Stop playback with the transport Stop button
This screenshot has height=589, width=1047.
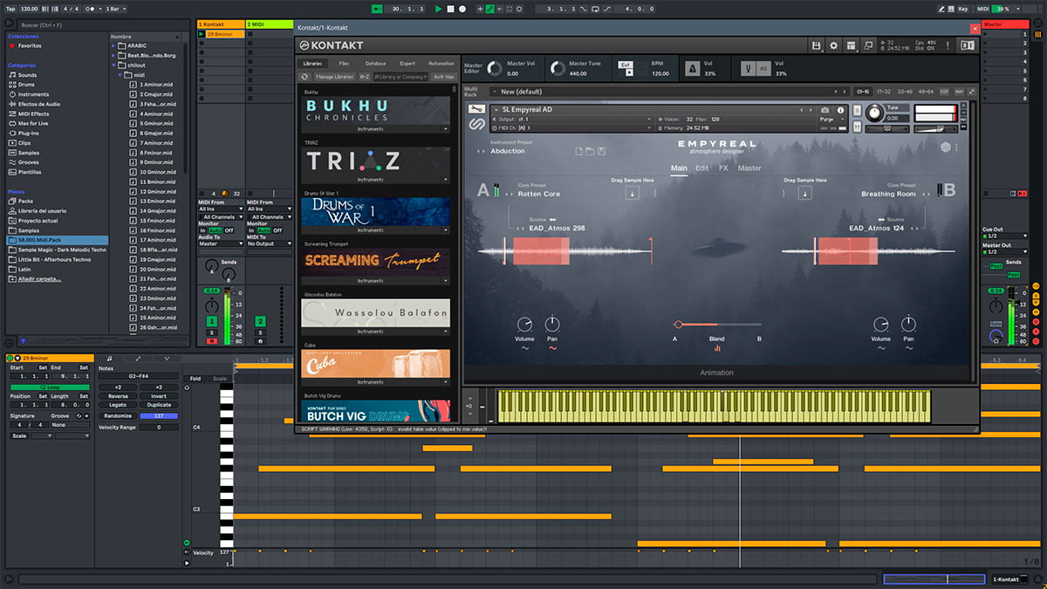(x=450, y=9)
